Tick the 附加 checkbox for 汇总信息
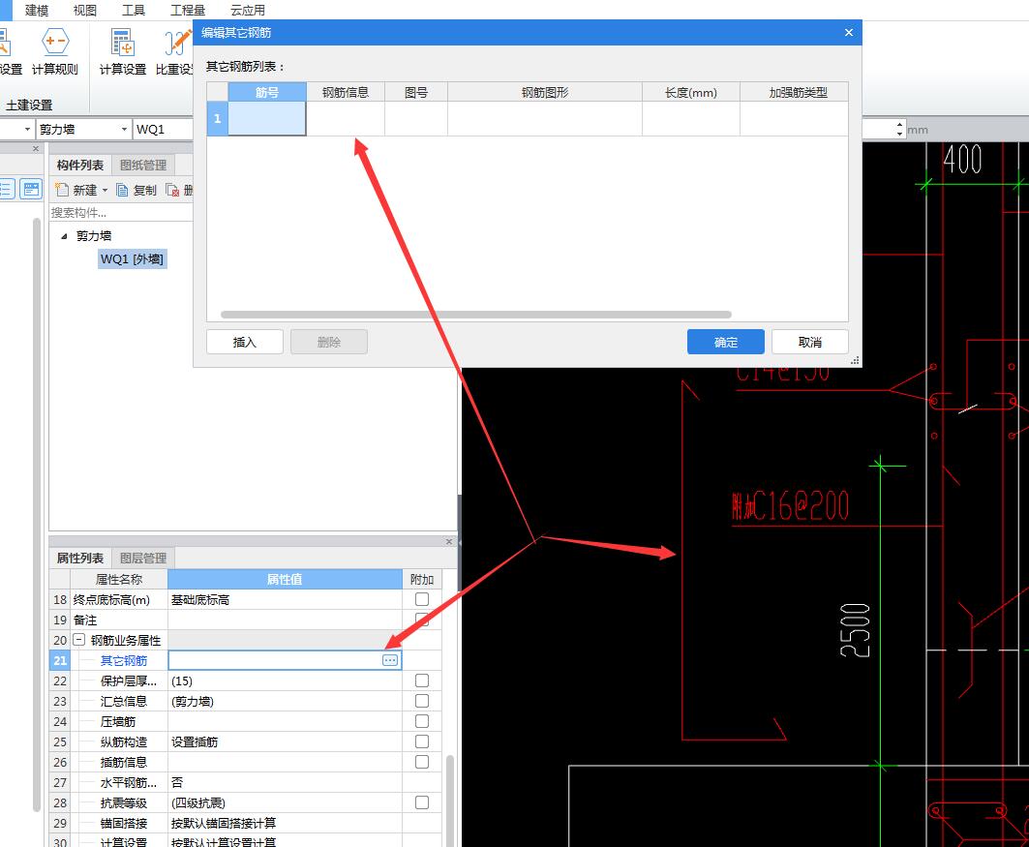This screenshot has height=847, width=1029. (x=422, y=701)
